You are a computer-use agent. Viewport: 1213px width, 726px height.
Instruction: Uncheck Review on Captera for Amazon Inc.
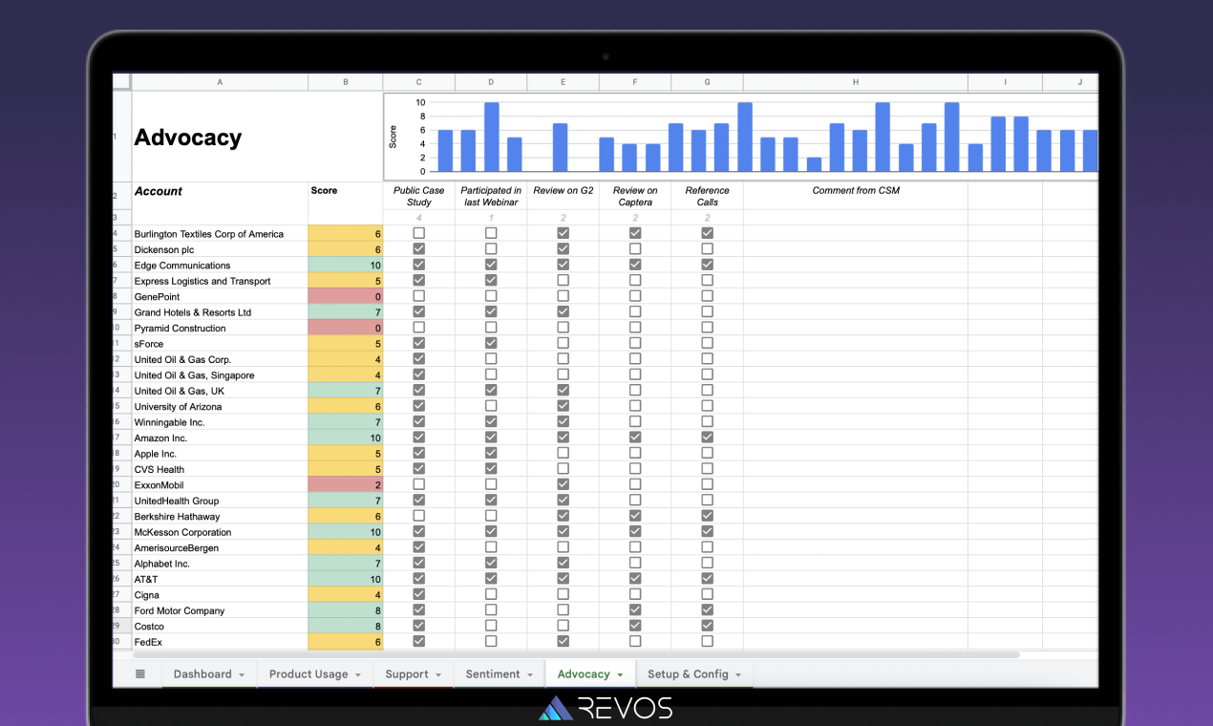pos(635,438)
